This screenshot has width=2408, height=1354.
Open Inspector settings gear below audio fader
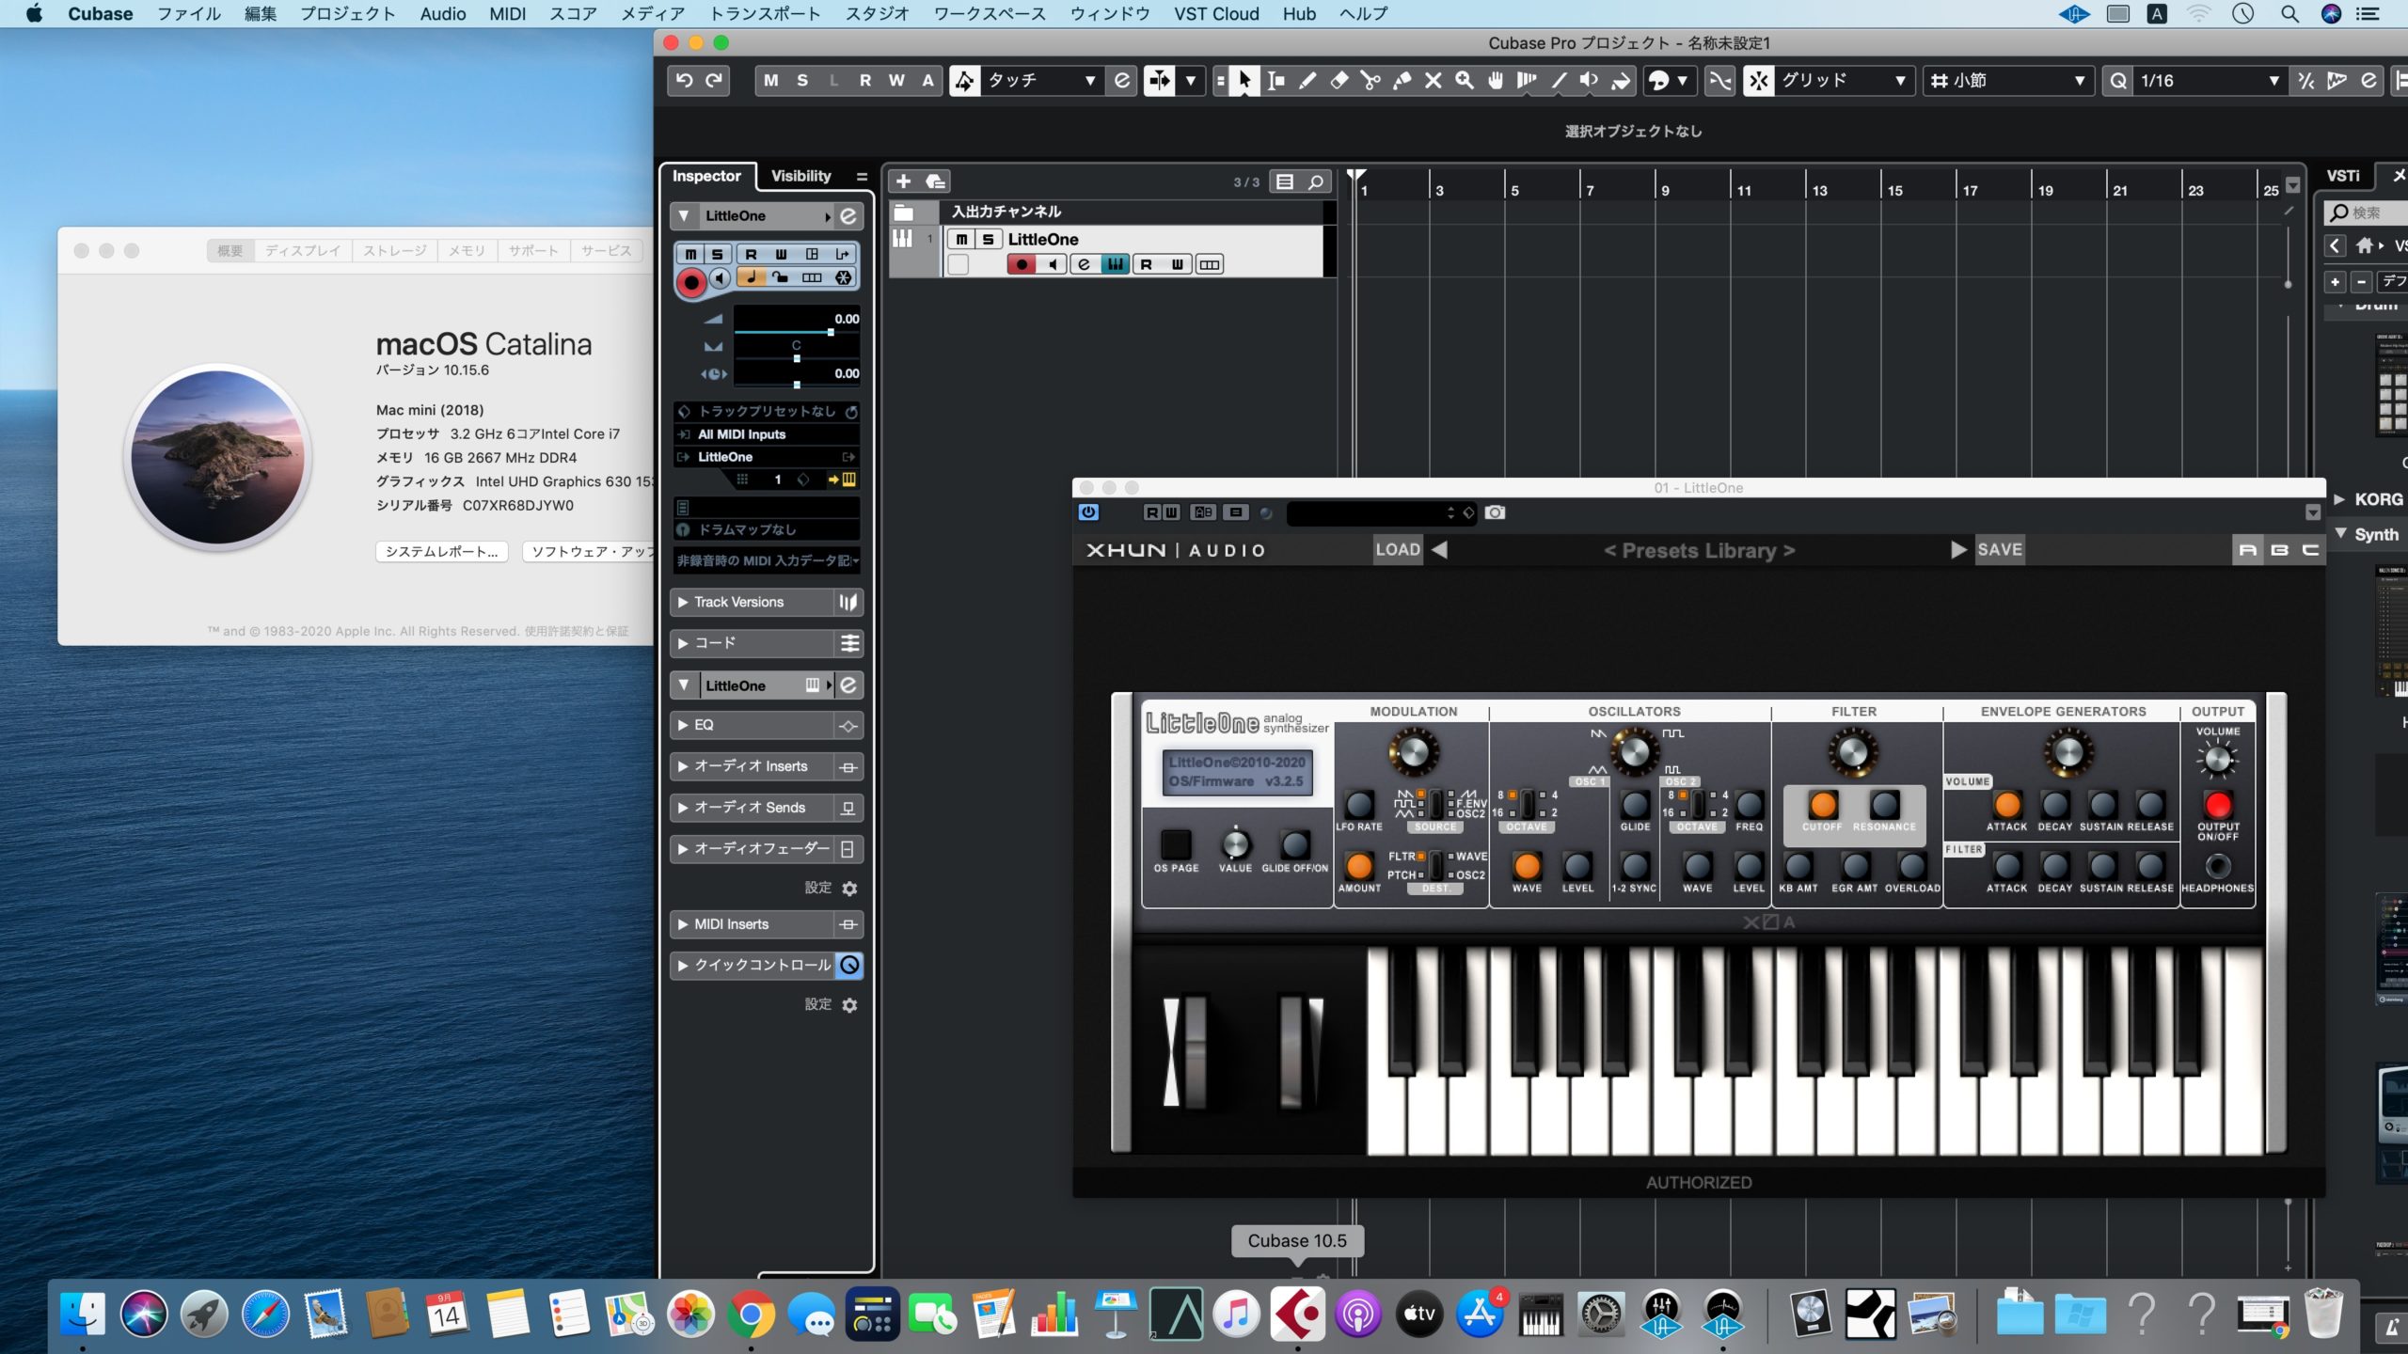pos(849,889)
